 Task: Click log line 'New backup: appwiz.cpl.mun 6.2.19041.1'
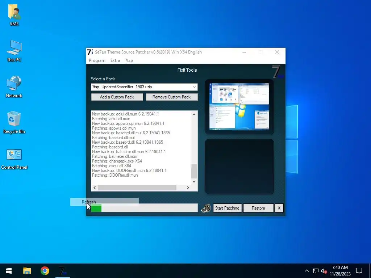point(128,123)
